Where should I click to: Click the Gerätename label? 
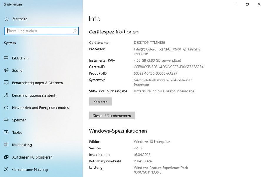(x=99, y=43)
